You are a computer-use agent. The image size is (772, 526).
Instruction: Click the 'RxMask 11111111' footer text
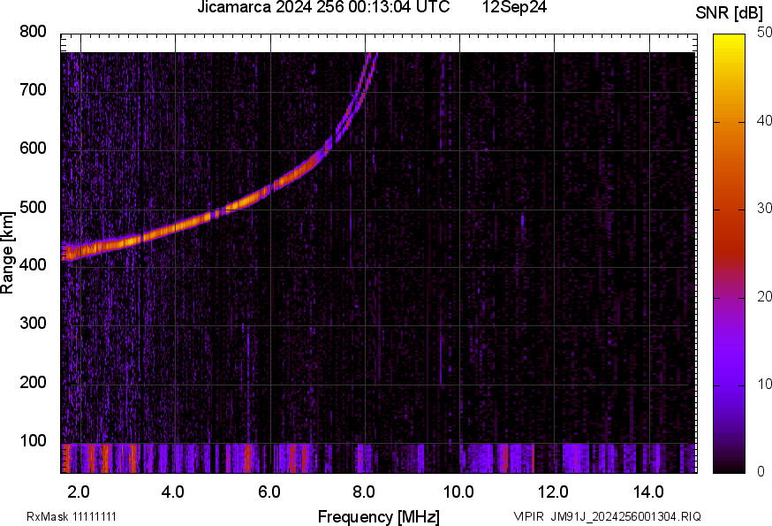tap(72, 516)
